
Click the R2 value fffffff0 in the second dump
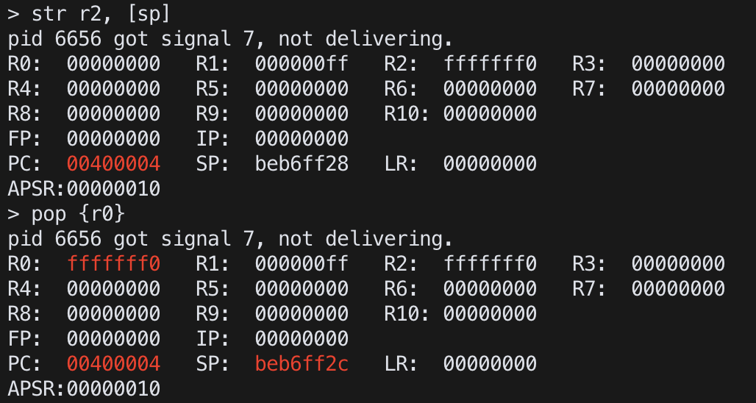(490, 263)
